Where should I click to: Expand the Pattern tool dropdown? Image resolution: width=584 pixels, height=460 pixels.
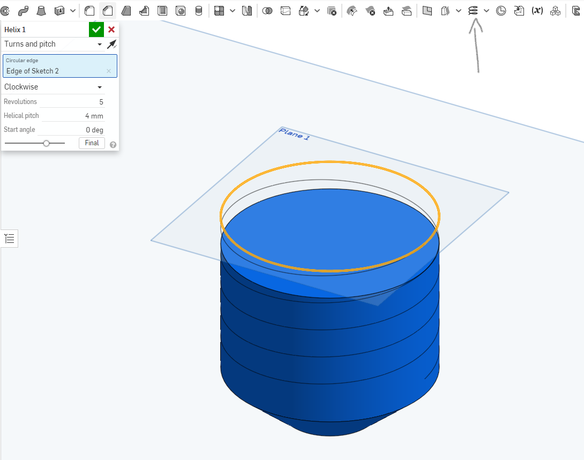(233, 11)
